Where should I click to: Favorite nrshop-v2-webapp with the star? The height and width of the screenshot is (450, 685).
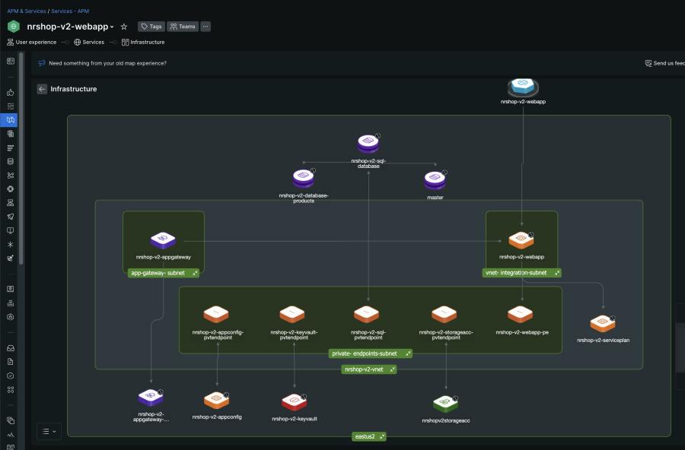(124, 27)
